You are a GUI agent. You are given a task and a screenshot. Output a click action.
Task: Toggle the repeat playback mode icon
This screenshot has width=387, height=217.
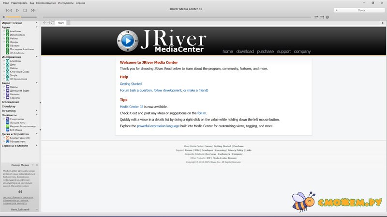point(316,17)
